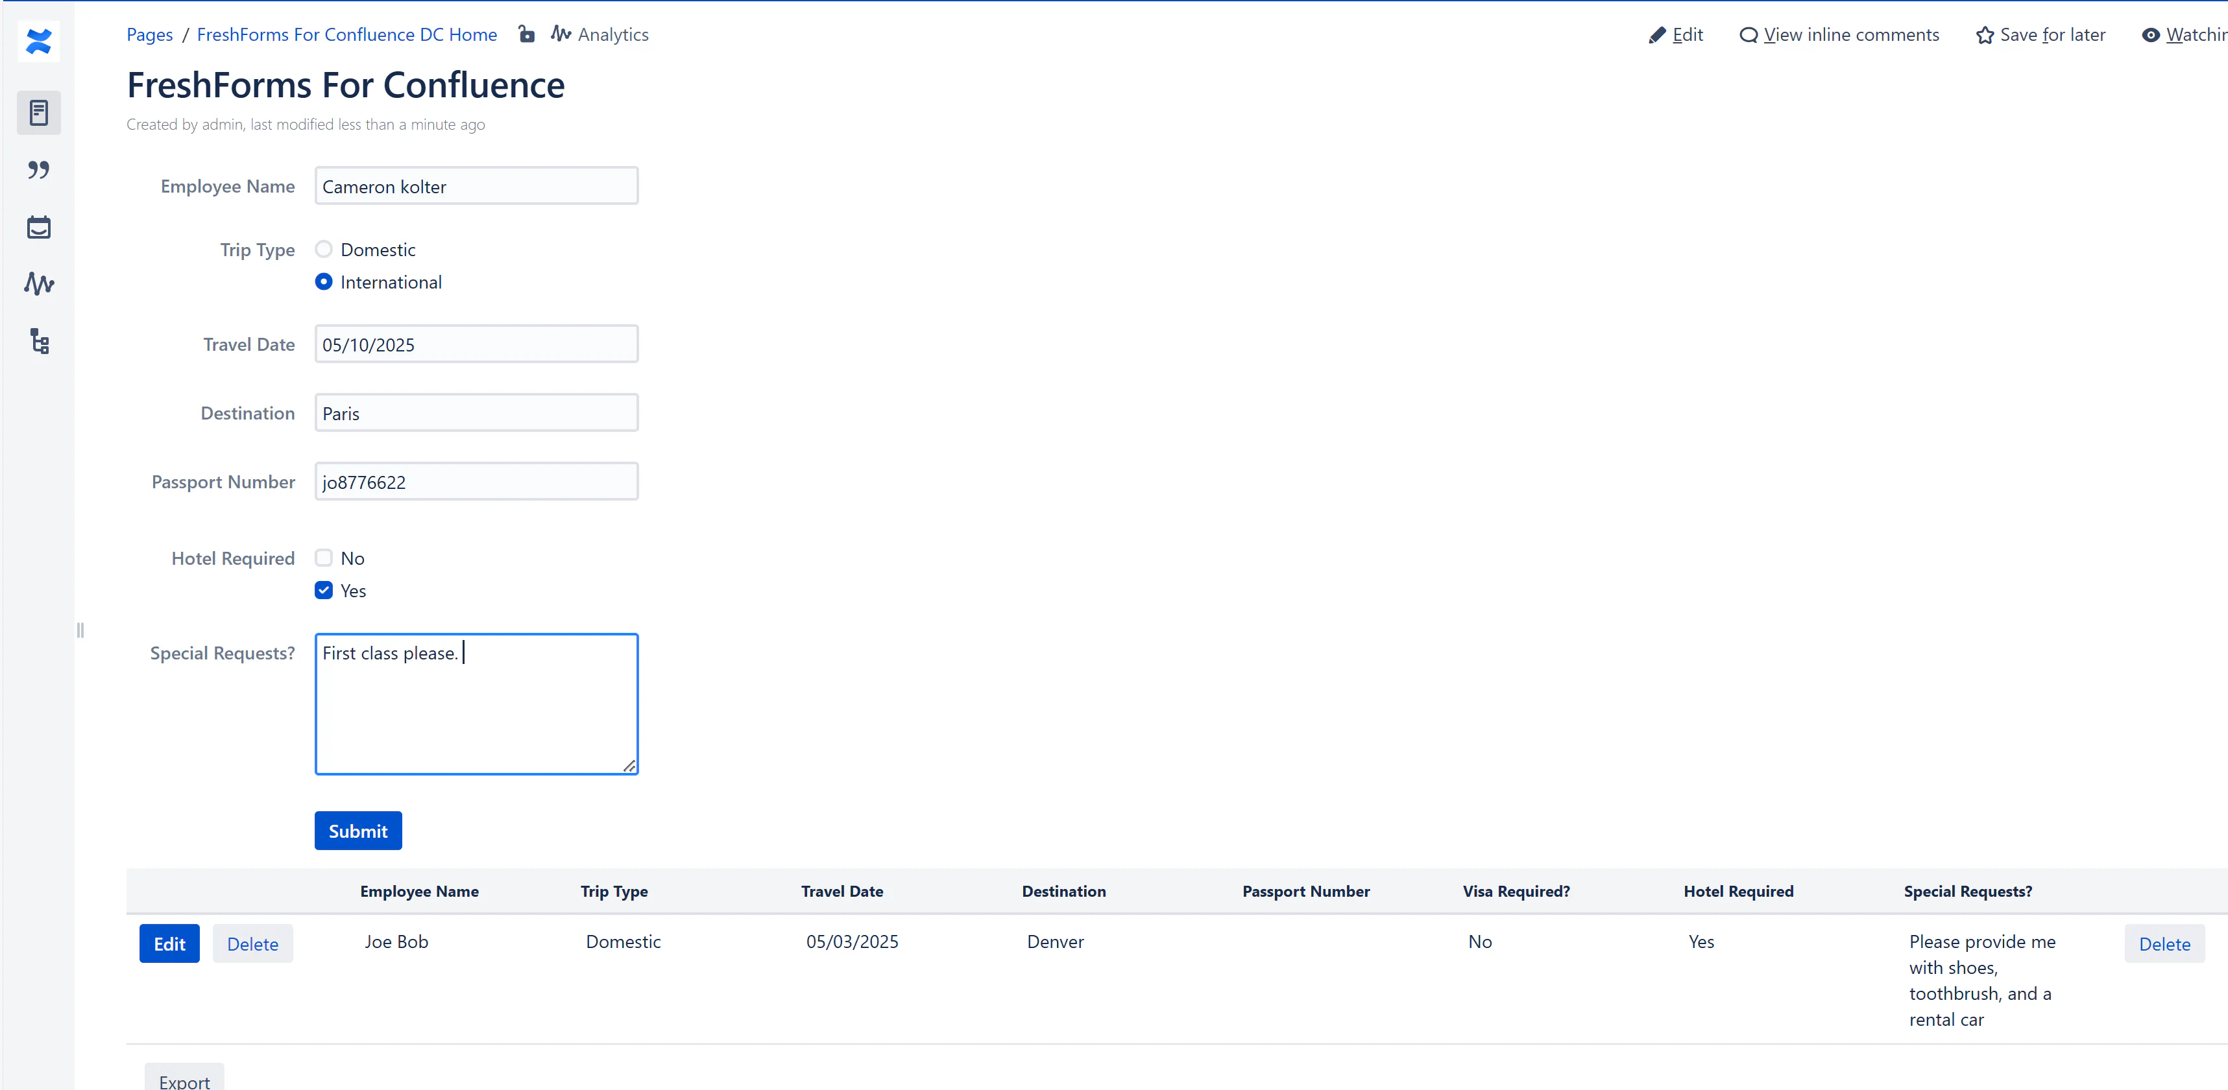
Task: Click the Export button
Action: [184, 1080]
